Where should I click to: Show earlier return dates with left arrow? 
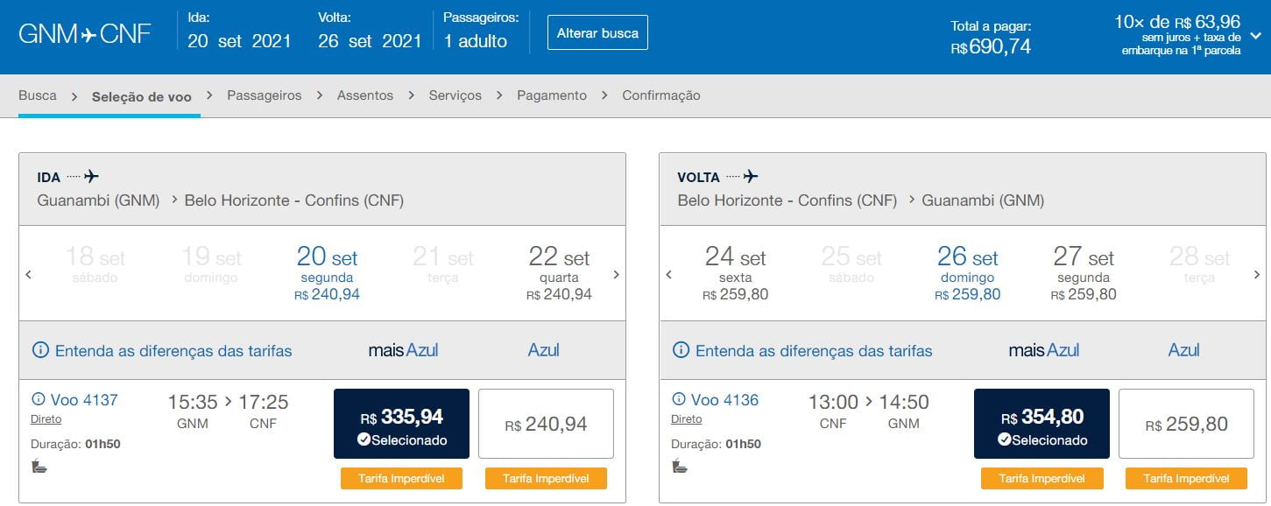[669, 275]
